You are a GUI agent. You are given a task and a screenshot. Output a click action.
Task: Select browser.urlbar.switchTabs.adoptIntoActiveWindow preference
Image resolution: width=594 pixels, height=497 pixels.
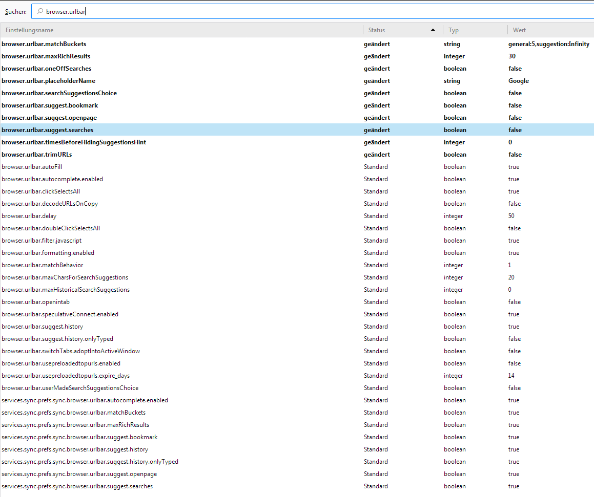point(297,351)
